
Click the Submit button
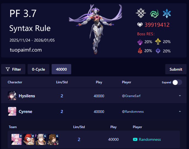176,69
